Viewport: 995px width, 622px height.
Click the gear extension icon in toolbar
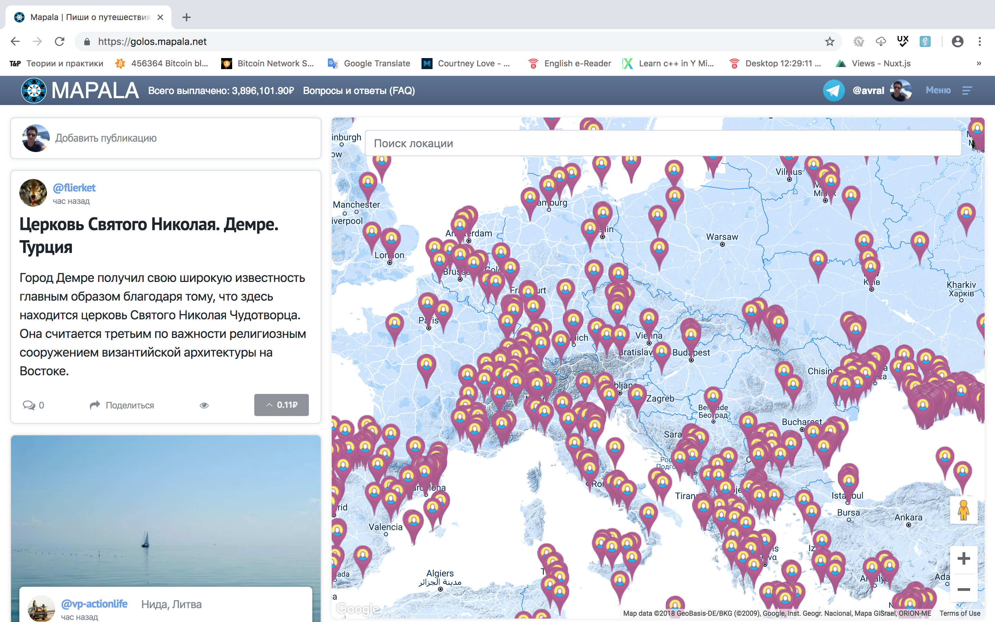coord(859,41)
